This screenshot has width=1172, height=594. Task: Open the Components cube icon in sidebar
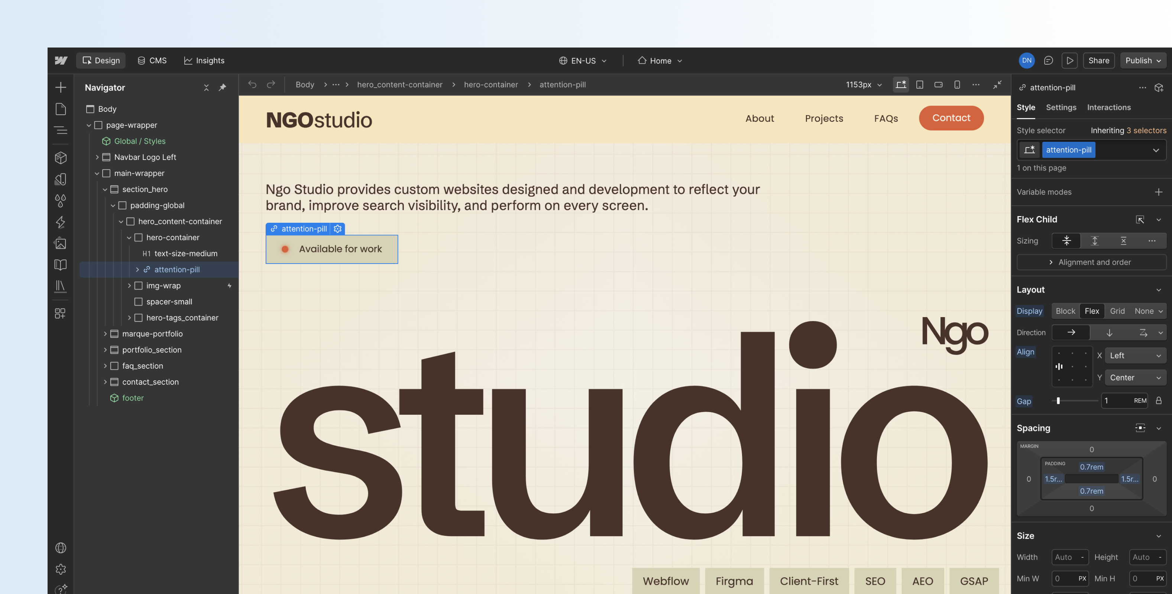[x=61, y=158]
